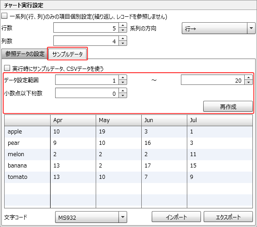Click banana's Jun cell showing 17
Viewport: 257px width, 227px height.
click(x=164, y=166)
